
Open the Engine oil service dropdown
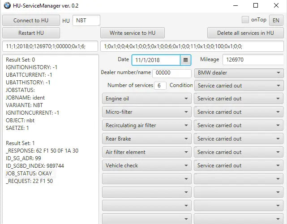146,99
